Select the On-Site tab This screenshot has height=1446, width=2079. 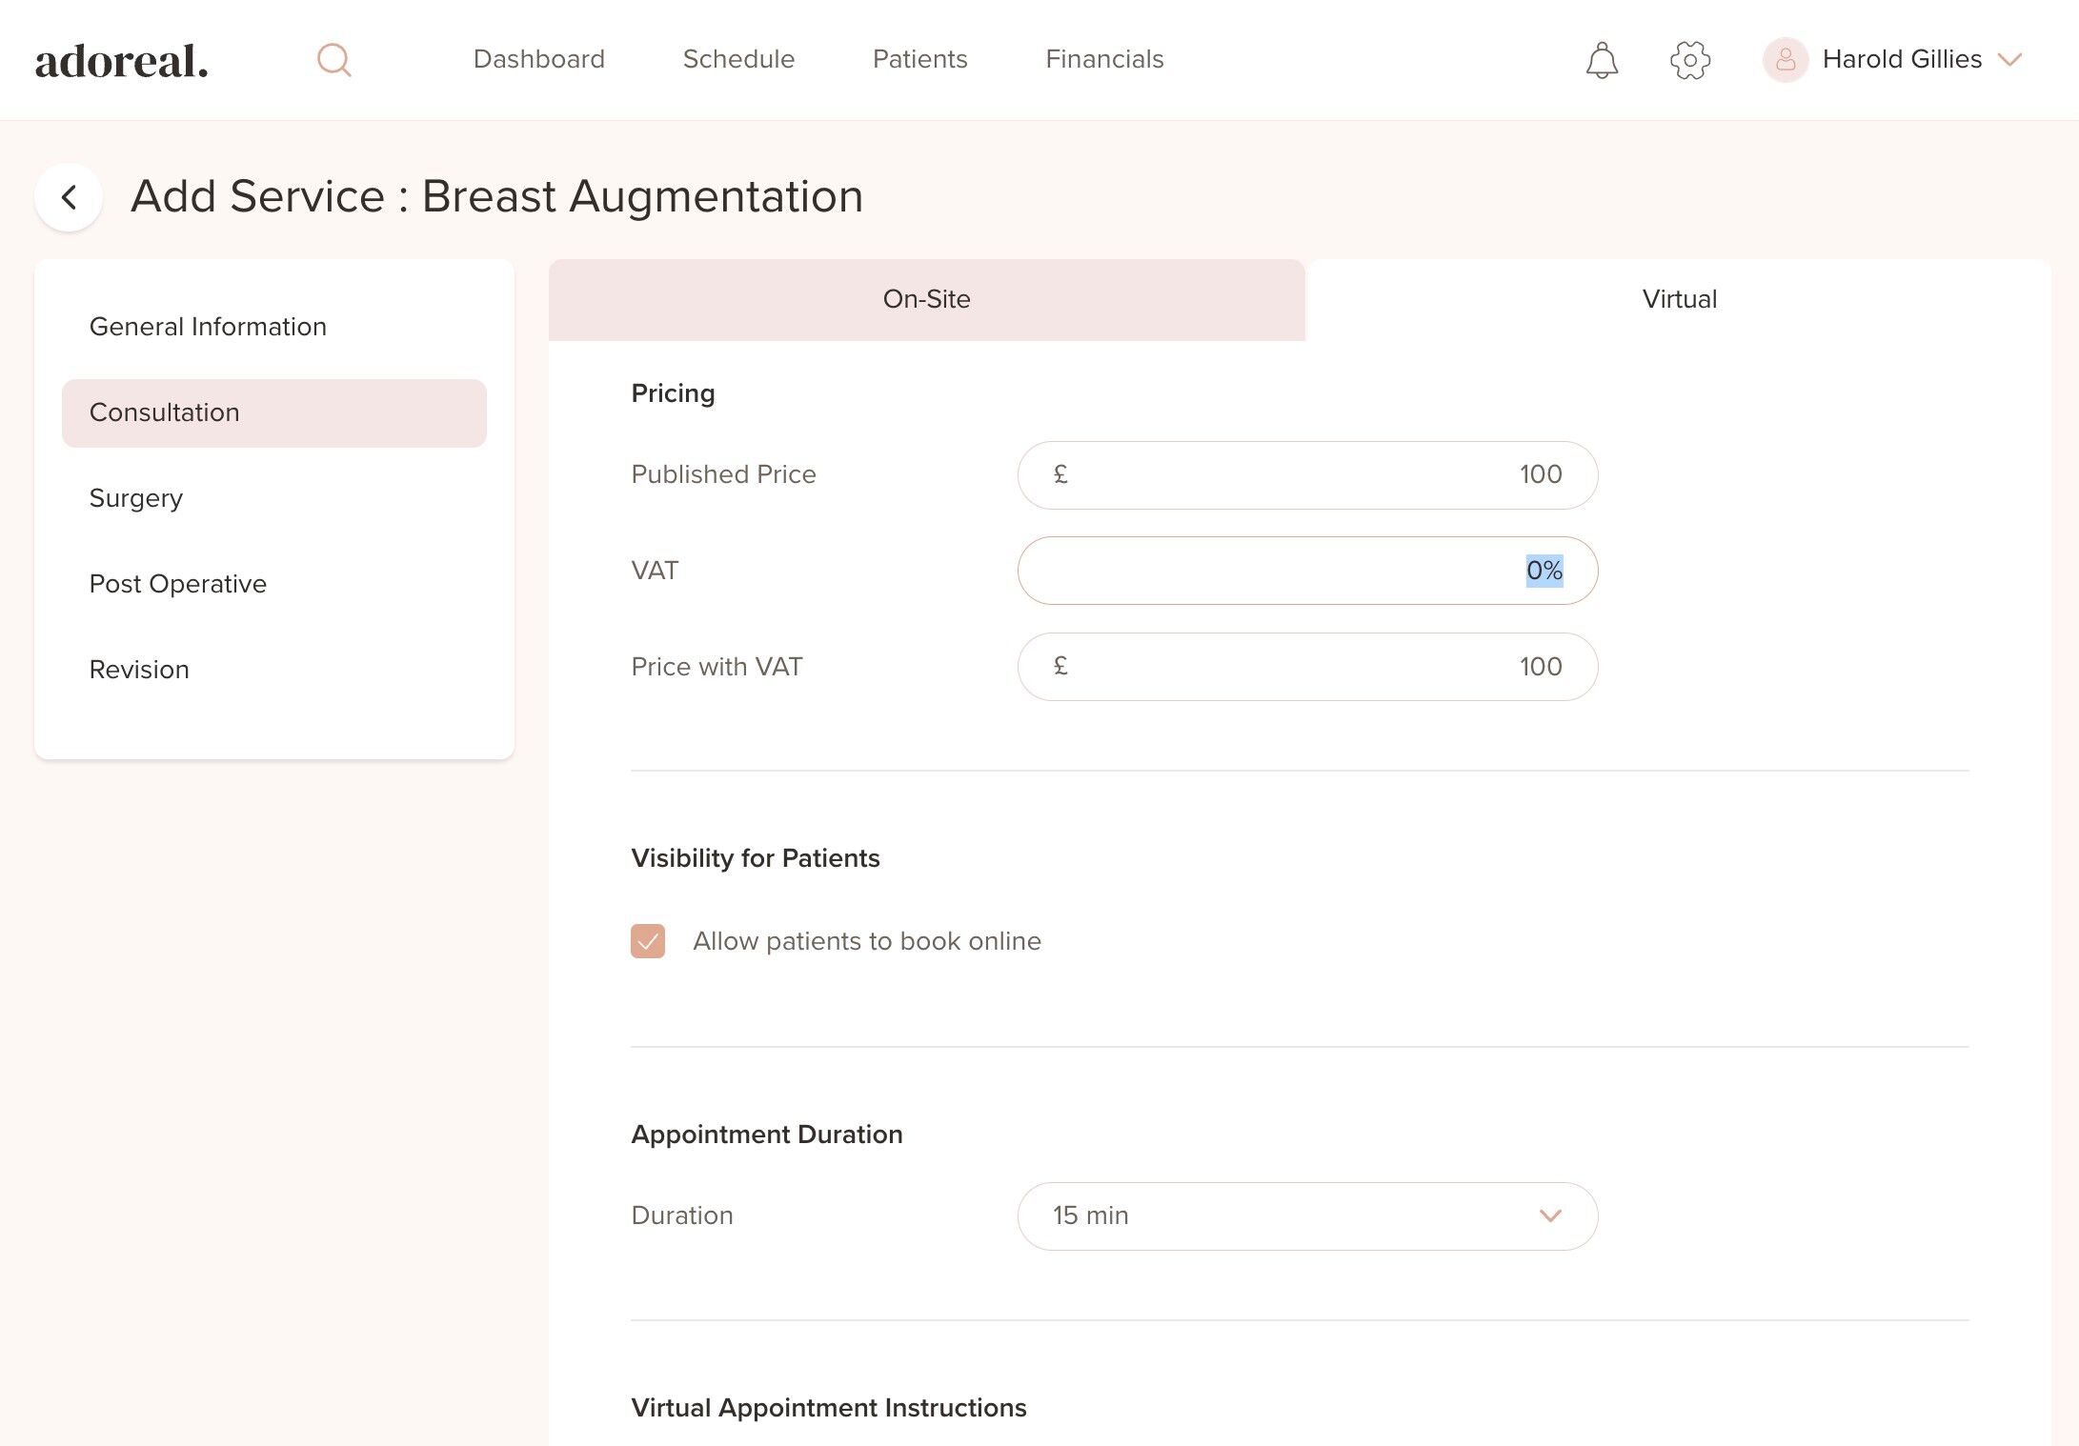coord(926,299)
